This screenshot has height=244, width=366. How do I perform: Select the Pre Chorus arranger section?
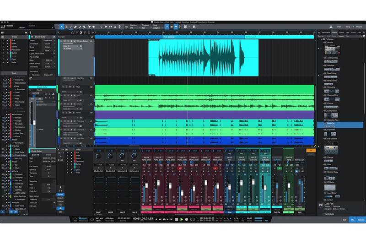point(203,37)
